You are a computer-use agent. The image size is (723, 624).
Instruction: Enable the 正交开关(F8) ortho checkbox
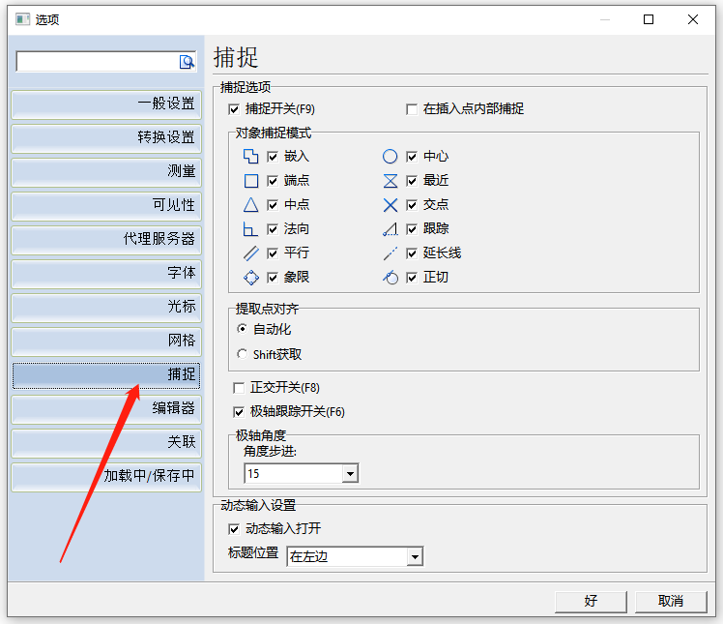click(x=240, y=388)
